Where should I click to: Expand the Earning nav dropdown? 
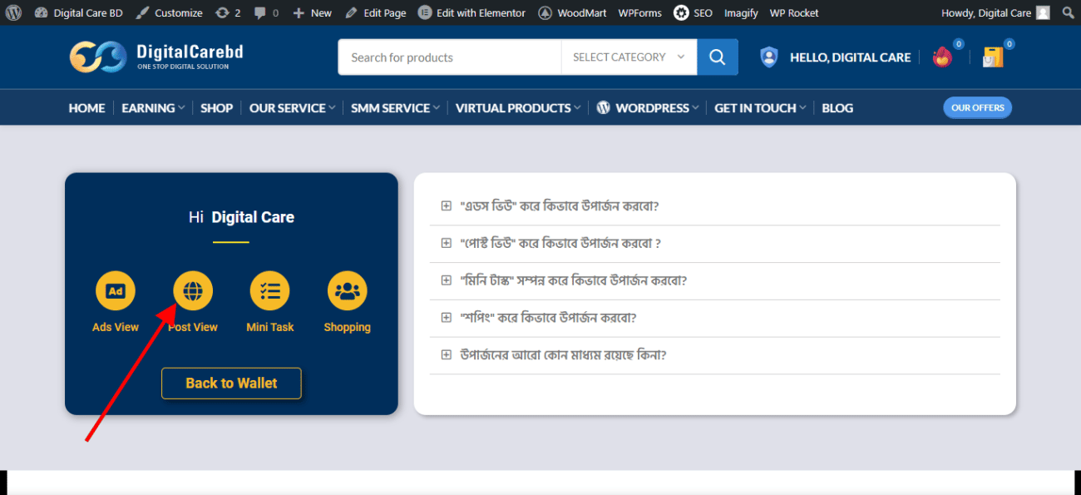[153, 108]
